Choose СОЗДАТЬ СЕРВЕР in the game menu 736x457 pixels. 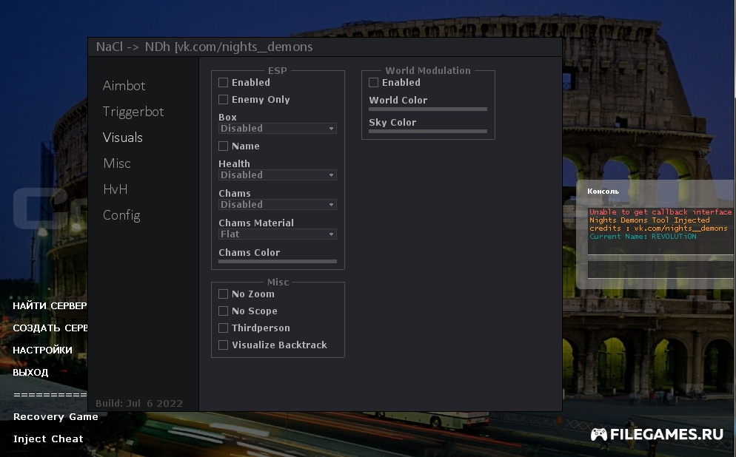pos(50,328)
